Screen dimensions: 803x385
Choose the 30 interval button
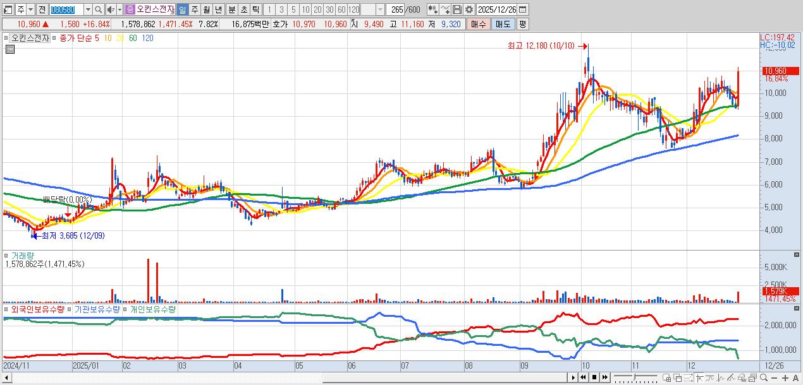tap(329, 9)
